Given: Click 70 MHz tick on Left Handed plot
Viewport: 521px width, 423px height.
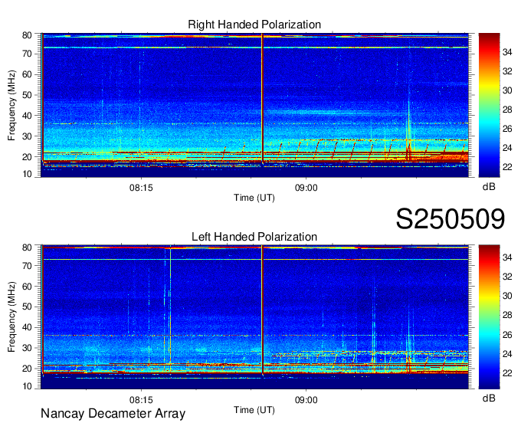Looking at the screenshot, I should 27,266.
